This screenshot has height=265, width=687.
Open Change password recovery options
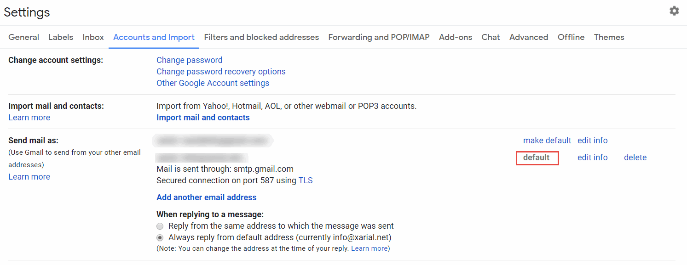(221, 71)
